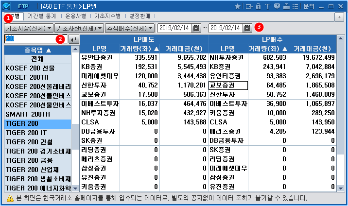Click the export window icon in title bar
The image size is (348, 206).
(249, 6)
